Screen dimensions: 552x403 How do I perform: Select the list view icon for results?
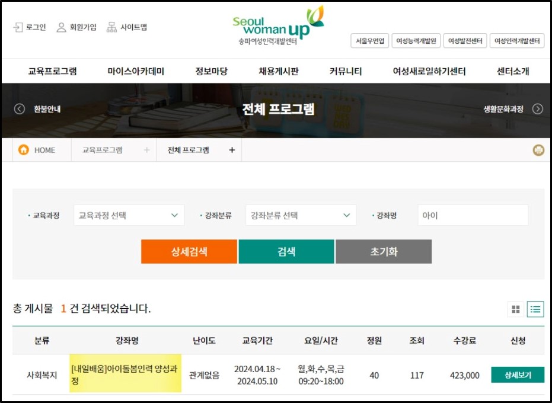534,309
